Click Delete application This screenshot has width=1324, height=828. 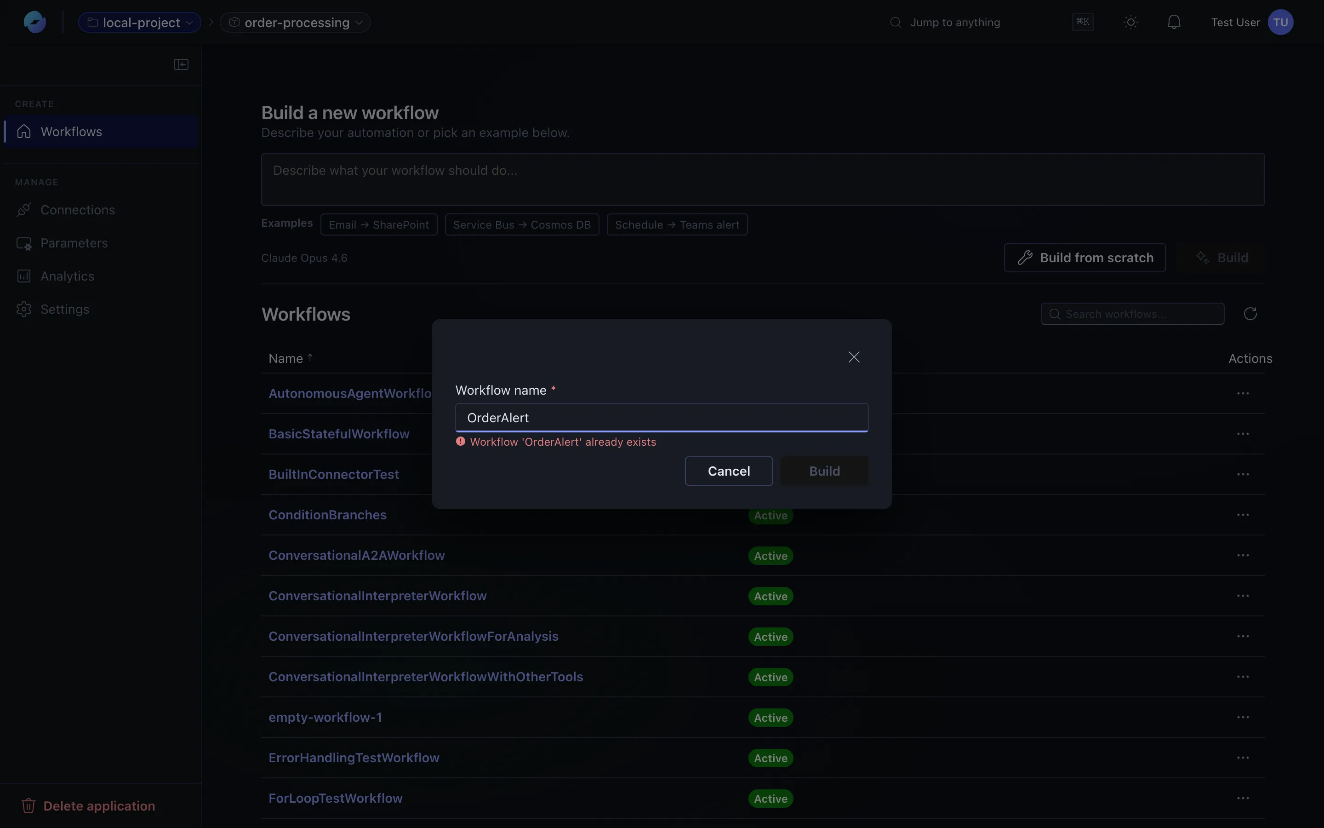[89, 805]
